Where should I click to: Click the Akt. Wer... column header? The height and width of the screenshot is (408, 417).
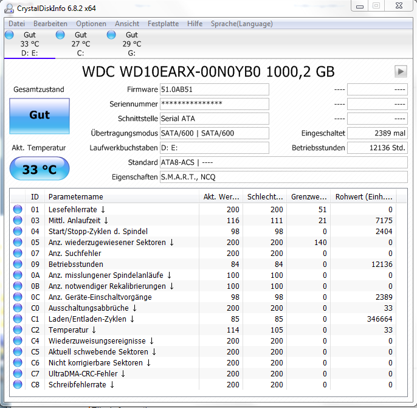(221, 197)
